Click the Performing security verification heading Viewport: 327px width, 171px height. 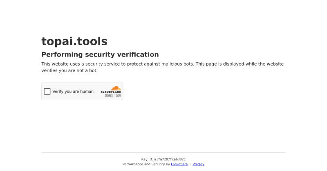coord(100,55)
